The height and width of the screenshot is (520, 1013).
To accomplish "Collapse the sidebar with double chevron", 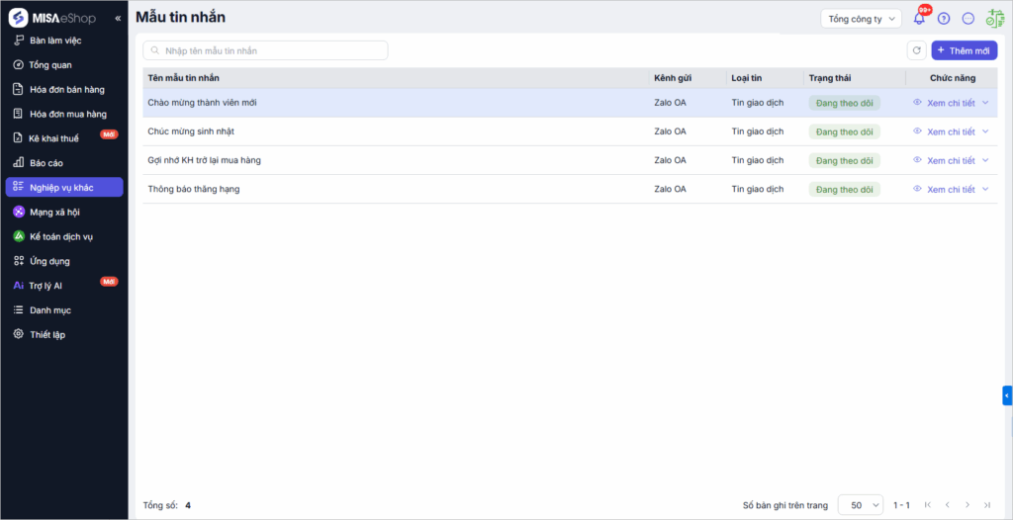I will click(119, 19).
